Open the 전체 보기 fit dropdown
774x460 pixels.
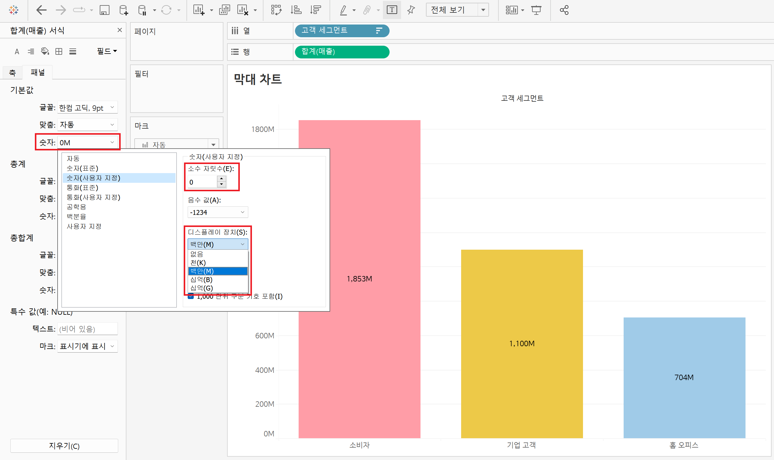[483, 10]
